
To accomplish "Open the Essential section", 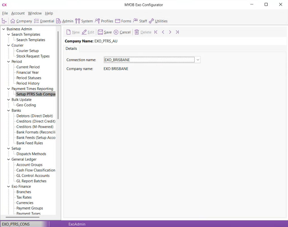I will tap(44, 21).
